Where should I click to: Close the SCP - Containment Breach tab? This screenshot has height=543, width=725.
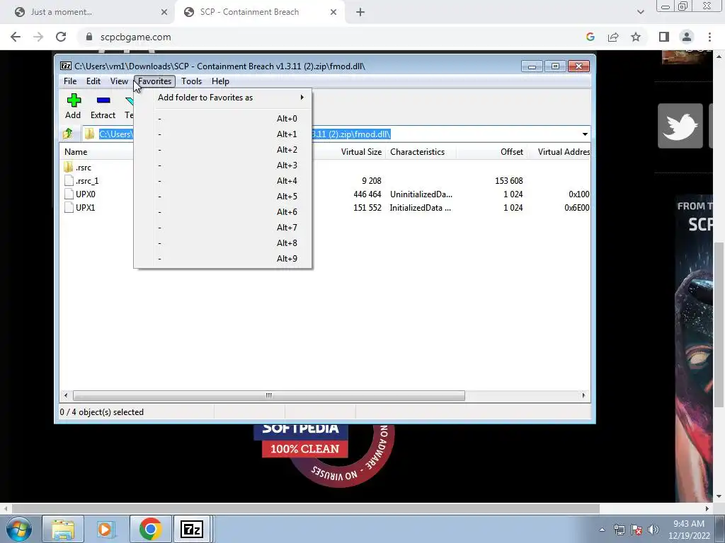point(333,13)
